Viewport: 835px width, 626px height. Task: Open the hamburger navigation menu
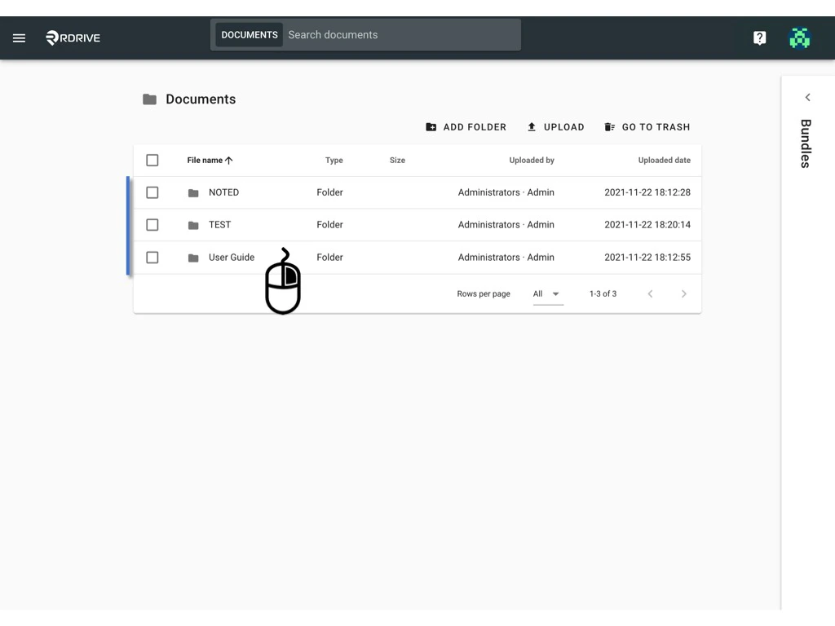(x=19, y=37)
